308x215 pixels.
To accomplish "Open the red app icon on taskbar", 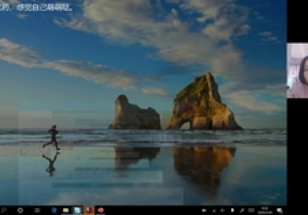I will 100,211.
